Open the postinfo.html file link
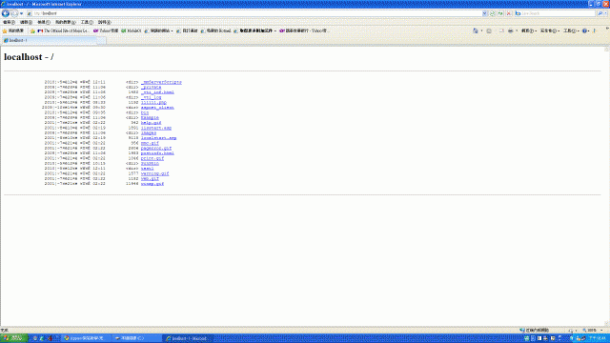Viewport: 610px width, 343px height. (x=157, y=153)
